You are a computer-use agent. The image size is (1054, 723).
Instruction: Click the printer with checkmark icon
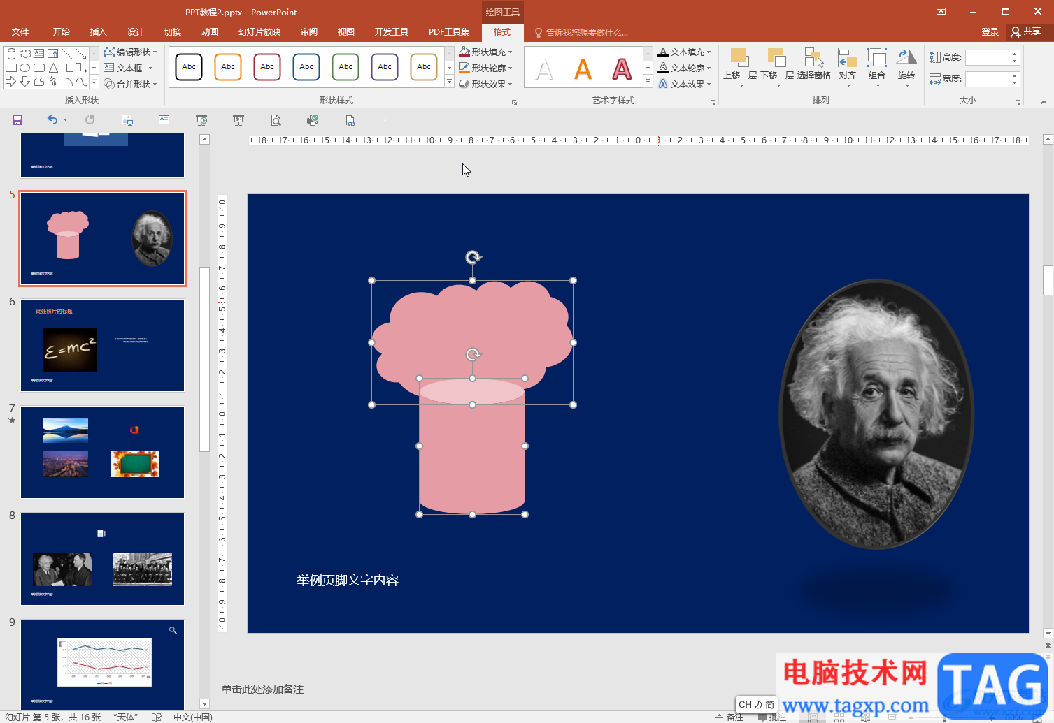tap(313, 120)
